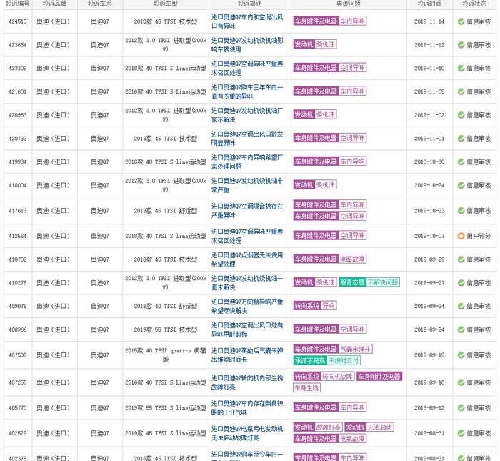
Task: Open complaint 进口奥迪Q7点烟器无法使用希望处理
Action: coord(247,259)
